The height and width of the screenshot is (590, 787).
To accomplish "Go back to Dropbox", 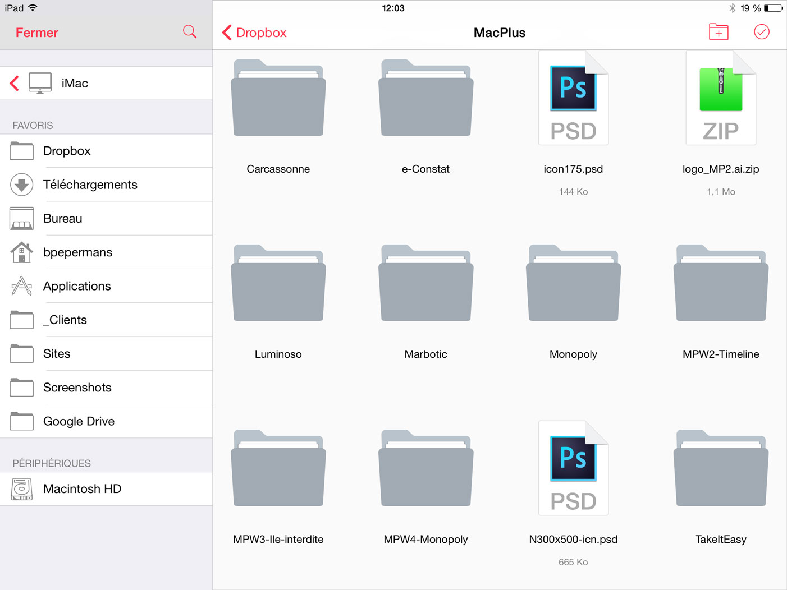I will [x=254, y=33].
